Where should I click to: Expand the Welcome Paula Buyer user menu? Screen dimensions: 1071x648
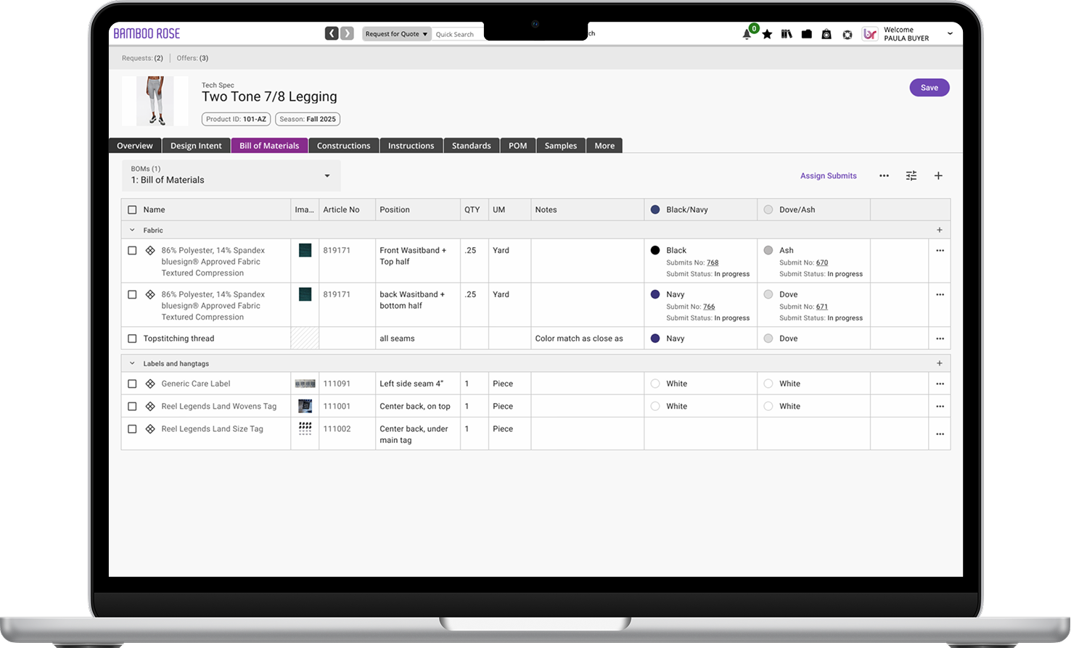[x=950, y=34]
